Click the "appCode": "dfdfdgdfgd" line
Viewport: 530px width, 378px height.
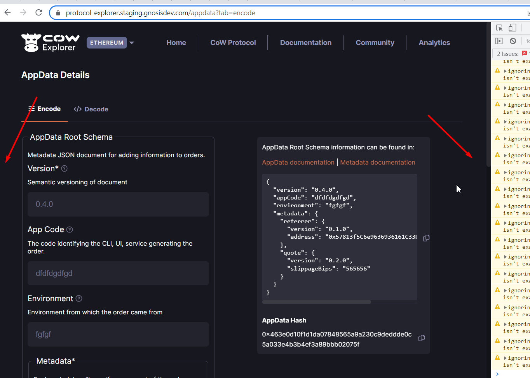[x=314, y=198]
